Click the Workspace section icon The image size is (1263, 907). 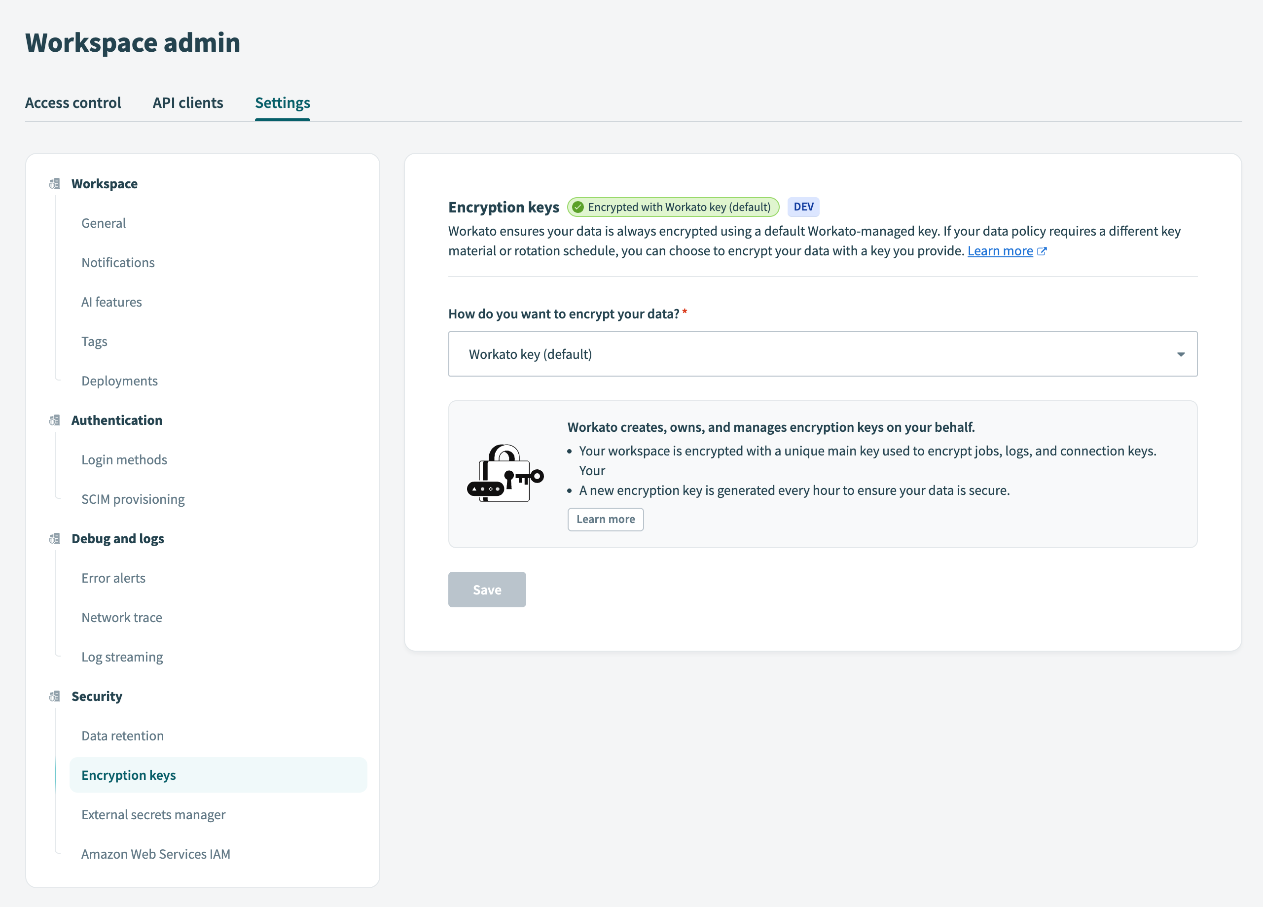[54, 183]
